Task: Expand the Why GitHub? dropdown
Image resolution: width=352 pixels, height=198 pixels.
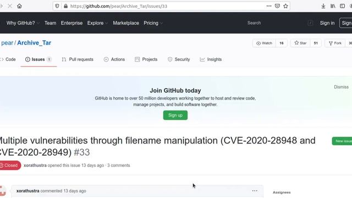Action: [x=23, y=23]
